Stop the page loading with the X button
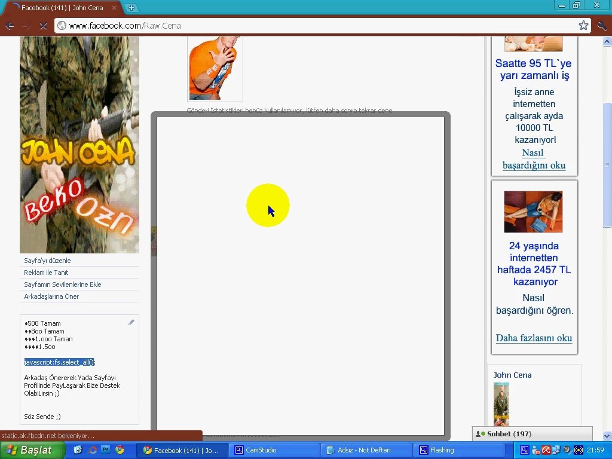The image size is (612, 459). click(43, 26)
